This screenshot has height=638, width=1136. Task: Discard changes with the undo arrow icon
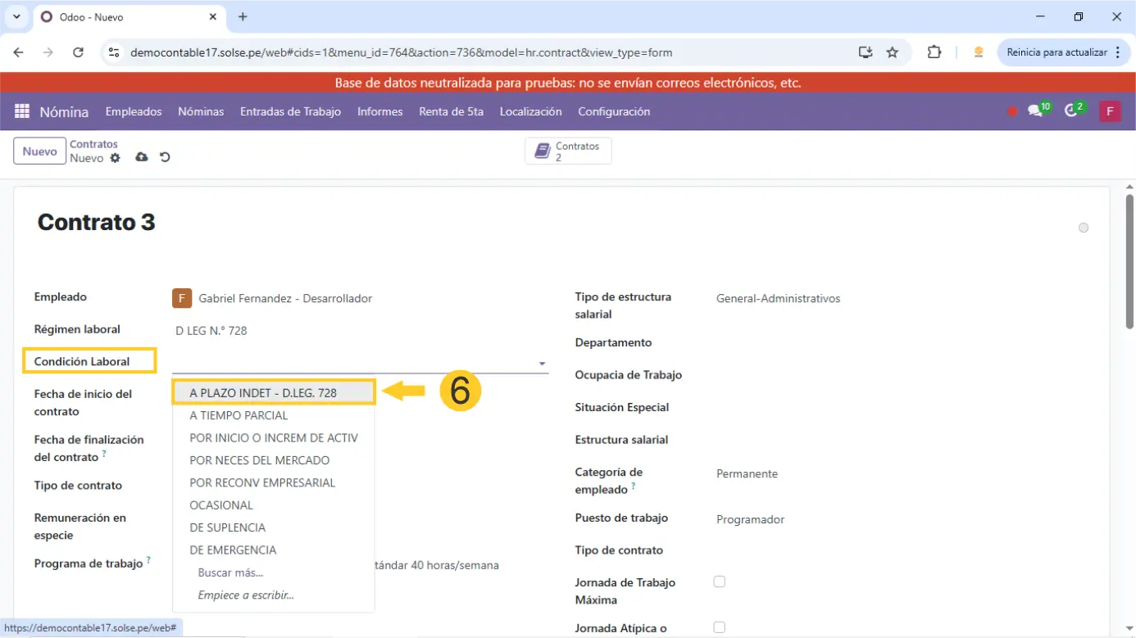click(165, 157)
